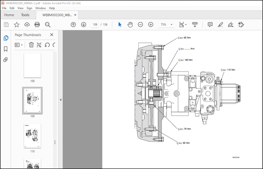
Task: Open the Help menu
Action: tap(52, 8)
